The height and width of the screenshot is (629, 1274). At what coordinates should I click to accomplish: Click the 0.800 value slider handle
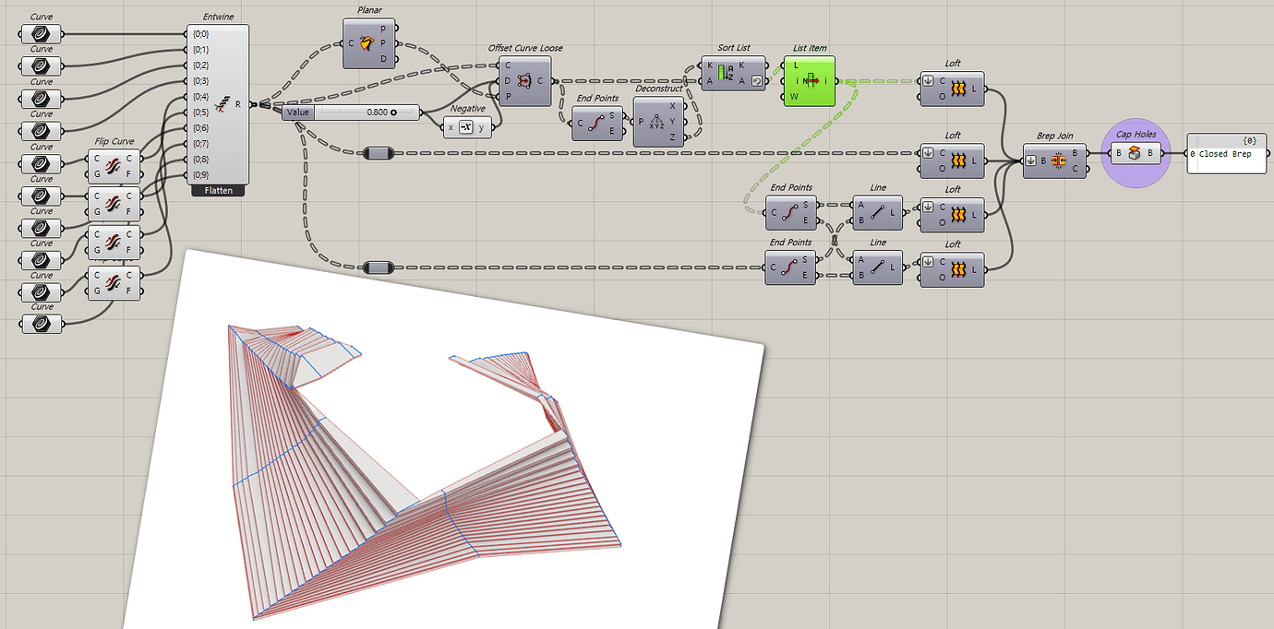395,113
